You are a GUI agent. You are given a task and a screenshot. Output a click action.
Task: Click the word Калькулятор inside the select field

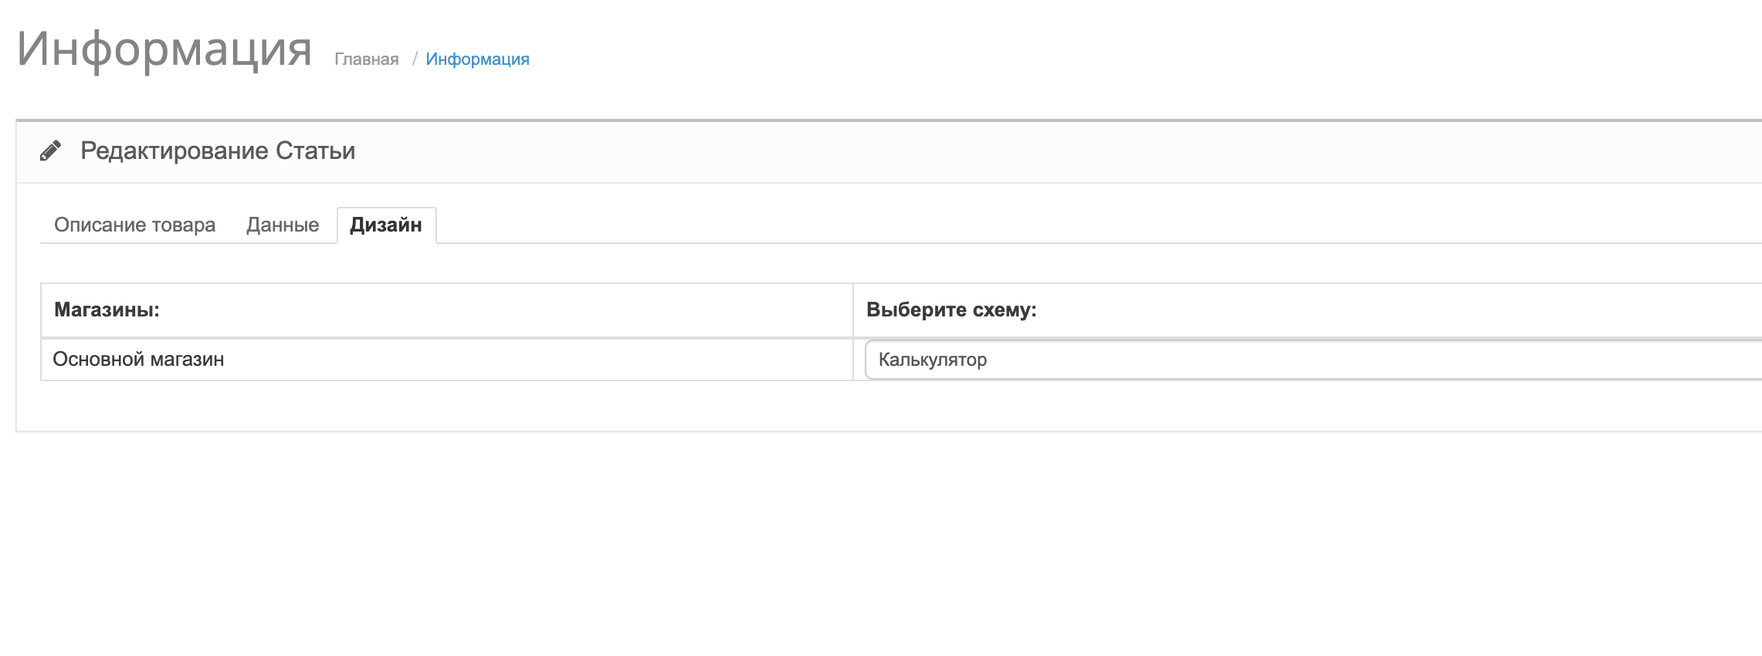pyautogui.click(x=933, y=360)
